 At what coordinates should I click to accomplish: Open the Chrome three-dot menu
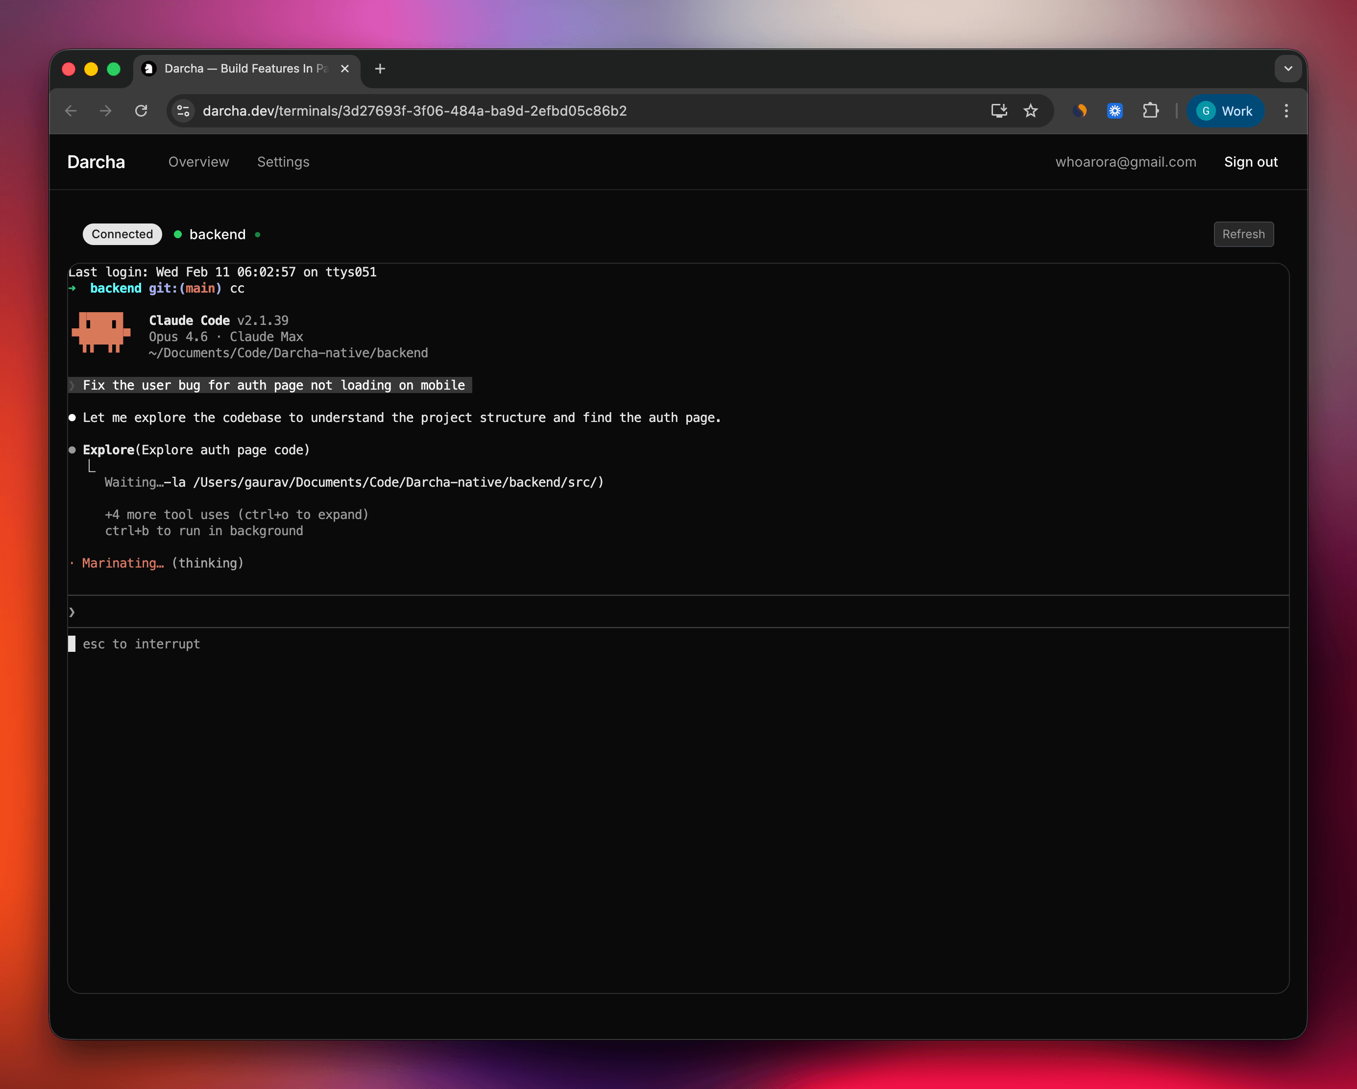[x=1286, y=111]
